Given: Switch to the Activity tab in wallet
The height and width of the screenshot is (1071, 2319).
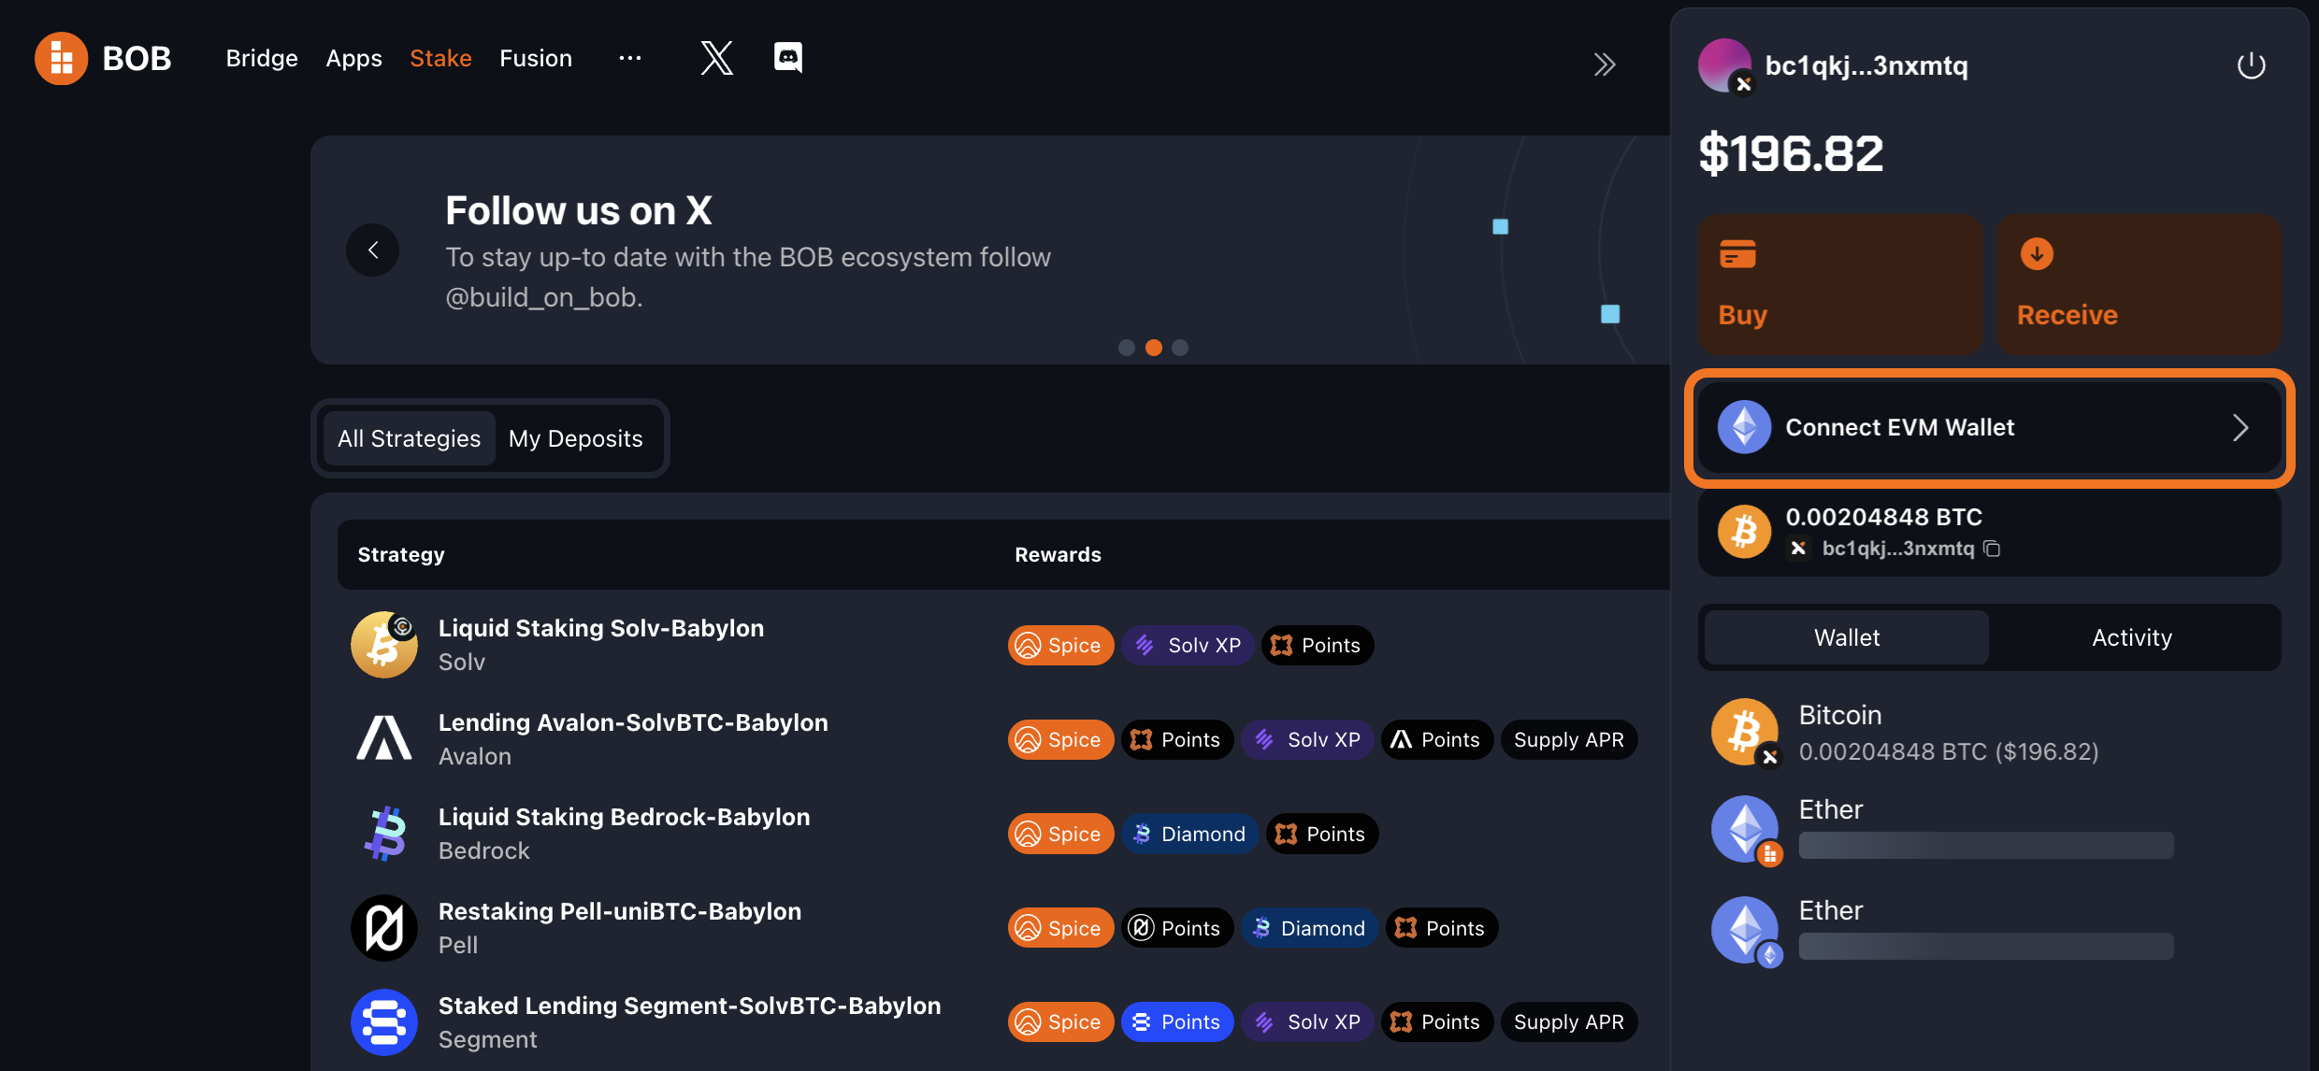Looking at the screenshot, I should (x=2131, y=636).
